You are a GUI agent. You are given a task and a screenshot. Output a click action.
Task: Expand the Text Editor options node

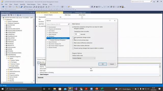48,31
